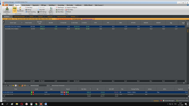Click the playing cards replayer icon
Screen dimensions: 189x106
coord(16,86)
